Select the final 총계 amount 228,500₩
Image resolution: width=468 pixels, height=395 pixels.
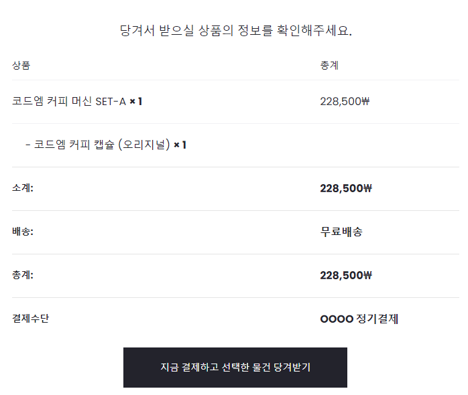[346, 275]
